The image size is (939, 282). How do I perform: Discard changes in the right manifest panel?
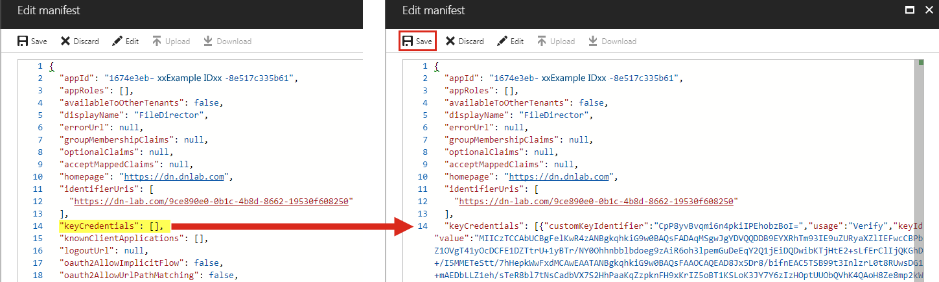465,41
